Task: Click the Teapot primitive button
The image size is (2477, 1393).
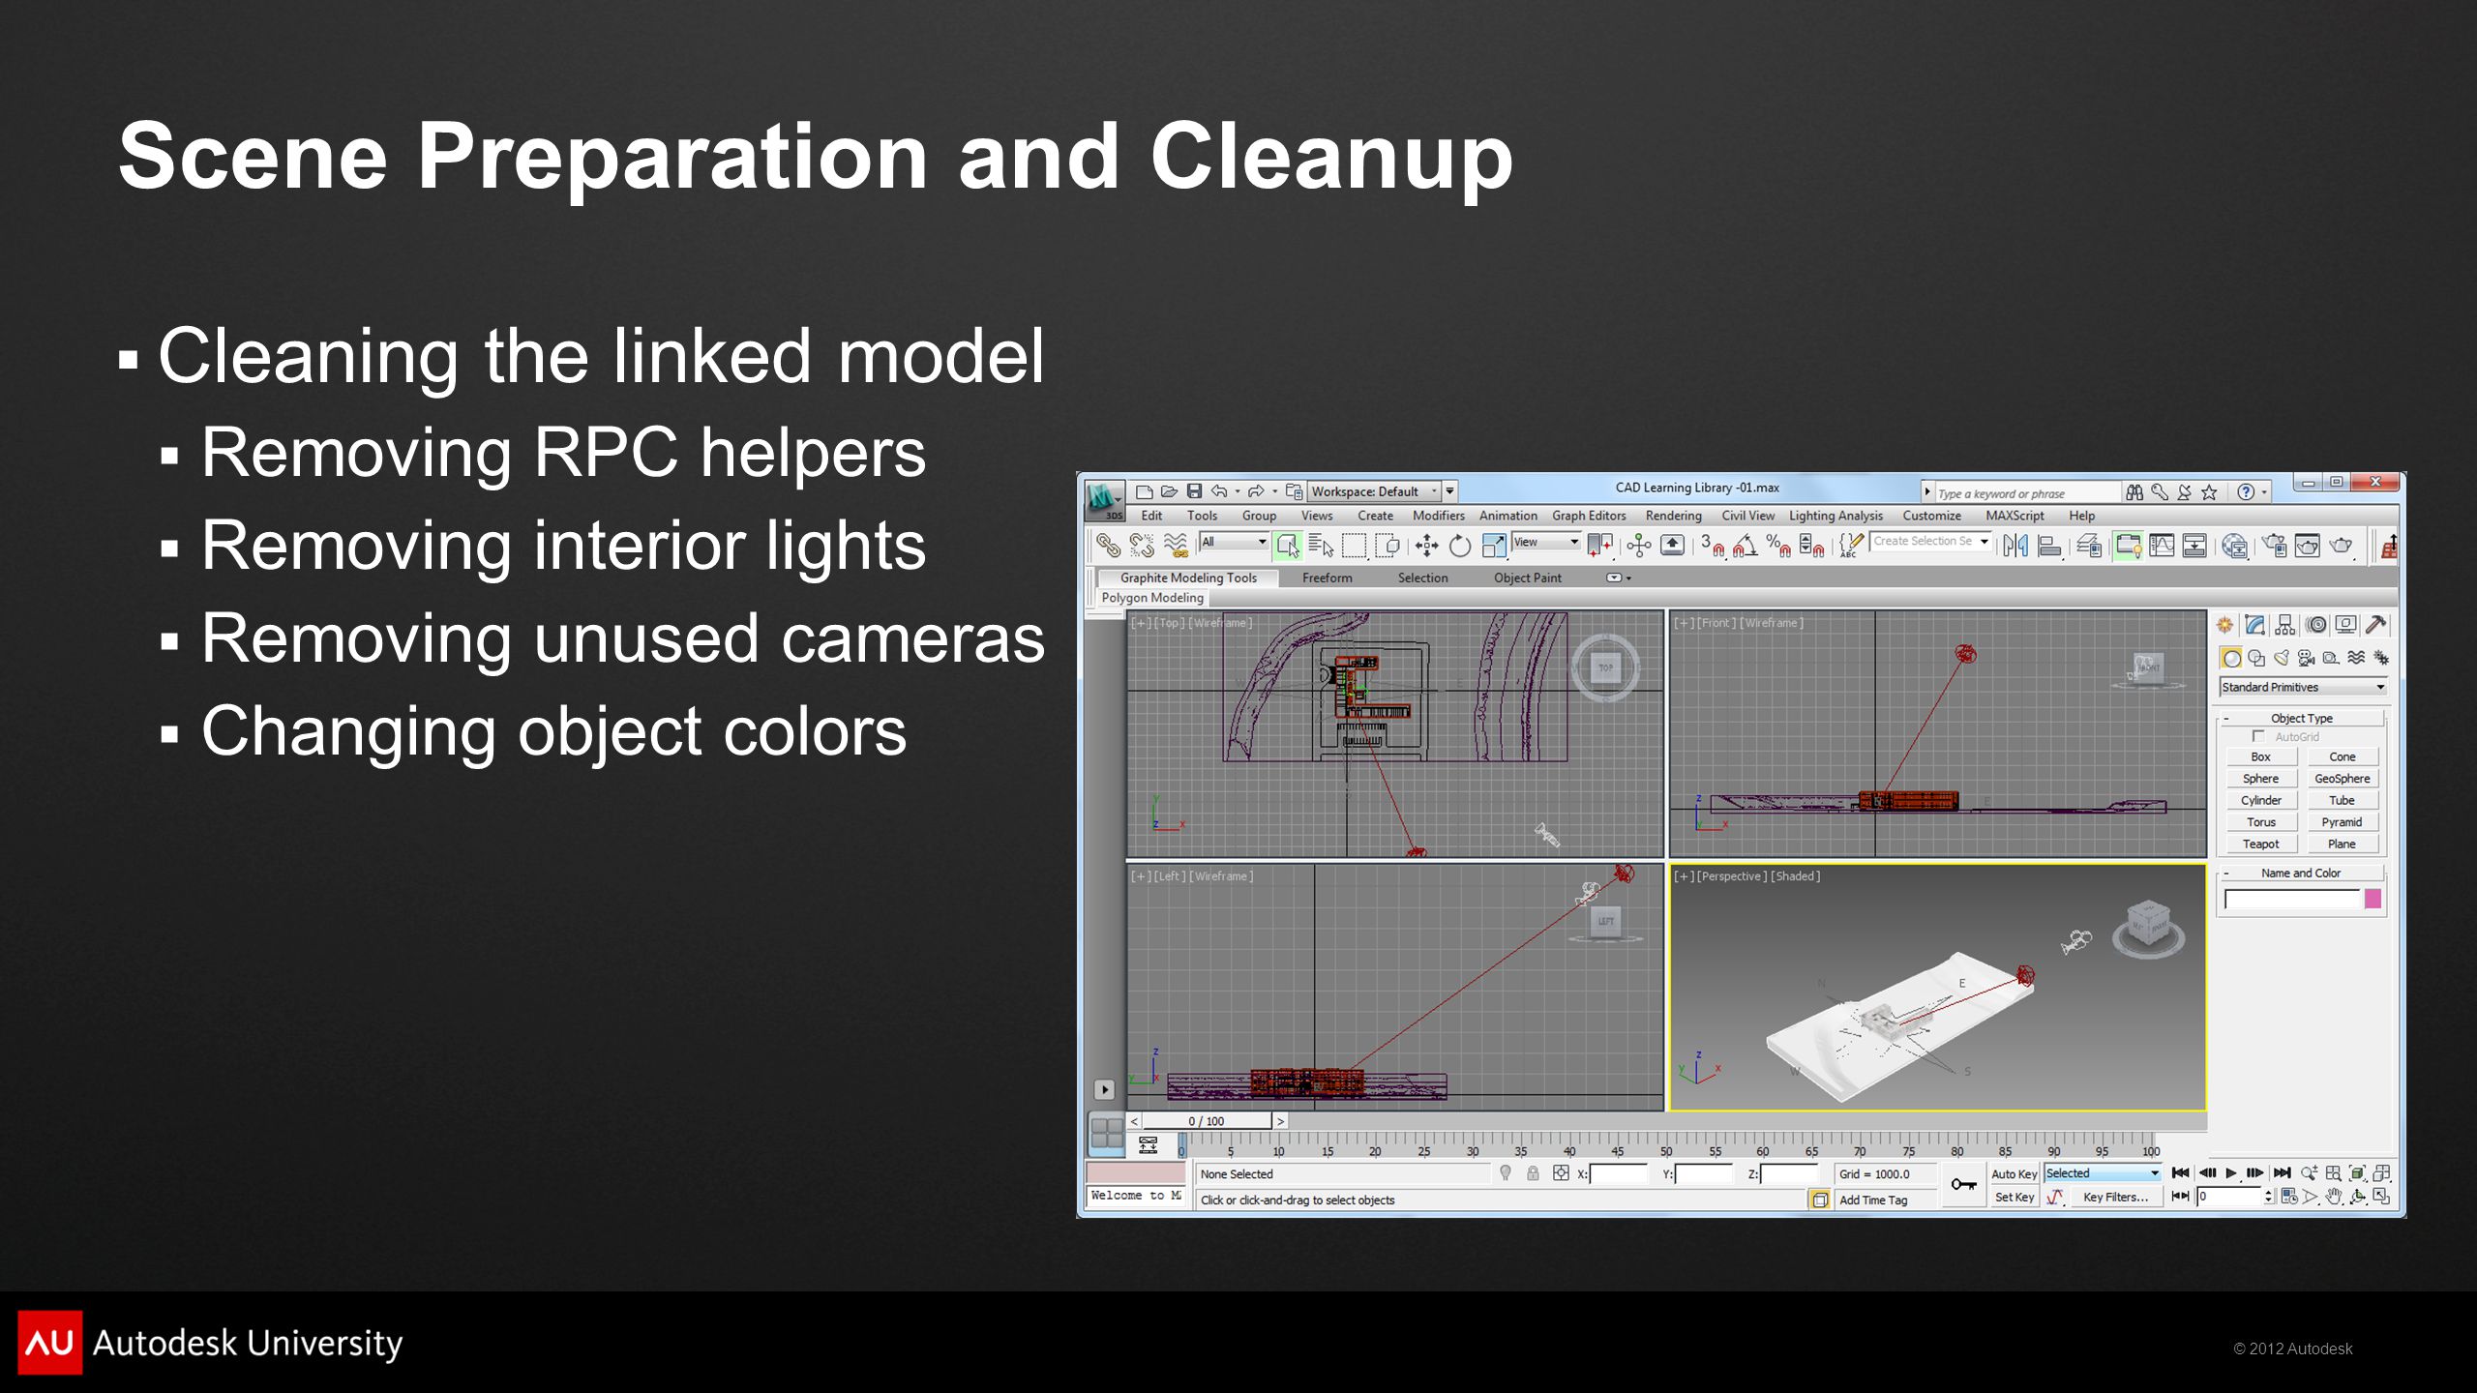Action: click(2260, 845)
